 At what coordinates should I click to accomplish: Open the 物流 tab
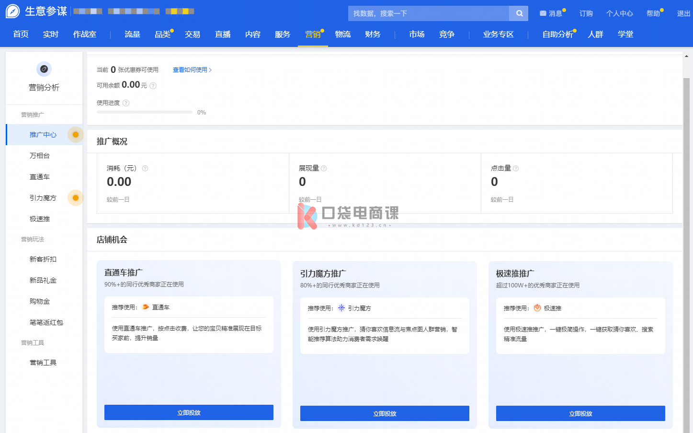(343, 34)
